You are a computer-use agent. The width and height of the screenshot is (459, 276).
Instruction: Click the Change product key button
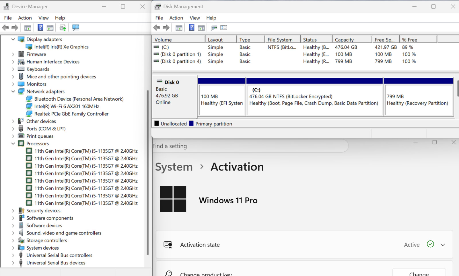(419, 272)
